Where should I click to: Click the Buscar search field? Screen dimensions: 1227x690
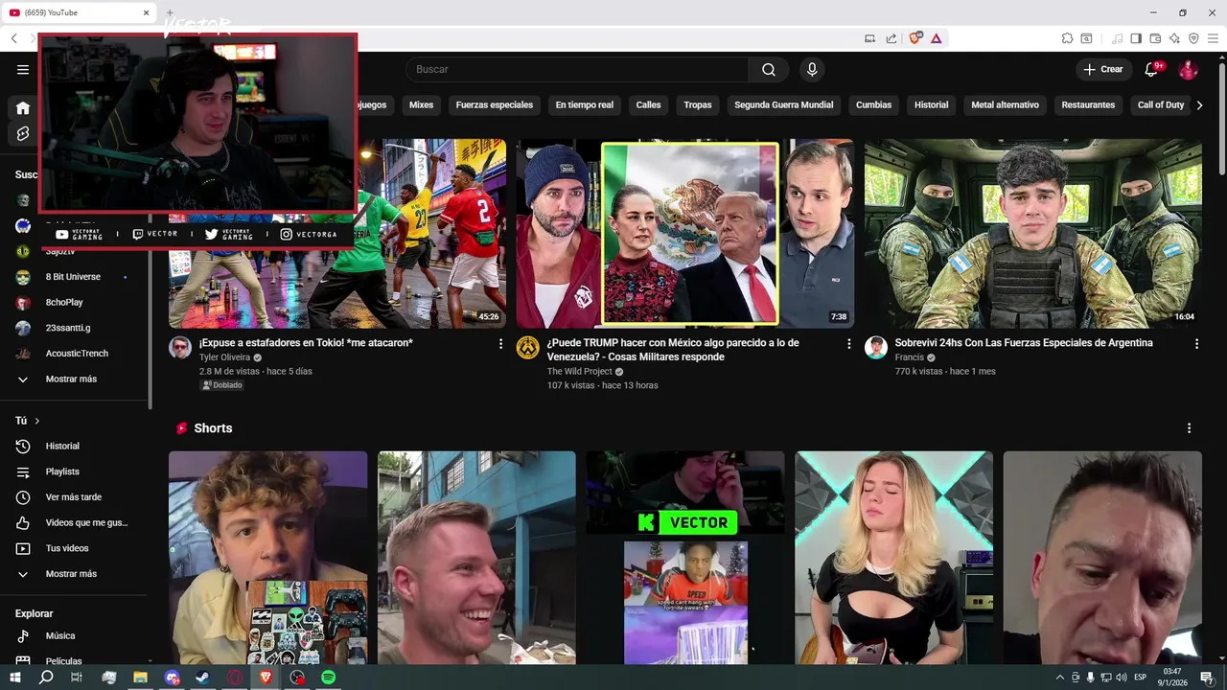click(577, 69)
